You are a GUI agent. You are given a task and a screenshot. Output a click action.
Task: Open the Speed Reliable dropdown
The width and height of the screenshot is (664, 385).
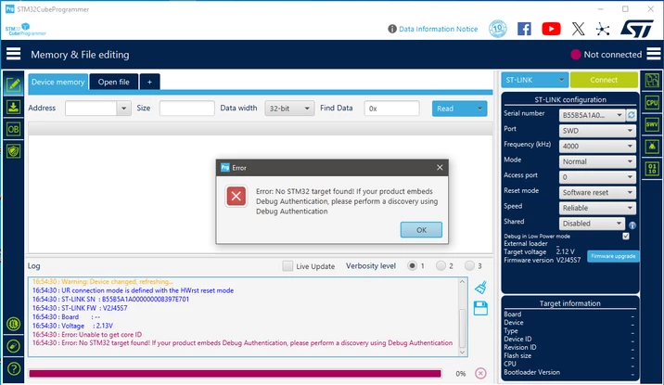point(597,208)
